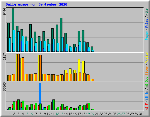
Task: Click green weekend day 6 label
Action: (x=32, y=114)
